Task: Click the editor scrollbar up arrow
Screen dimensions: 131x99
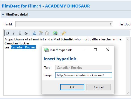Action: [128, 40]
